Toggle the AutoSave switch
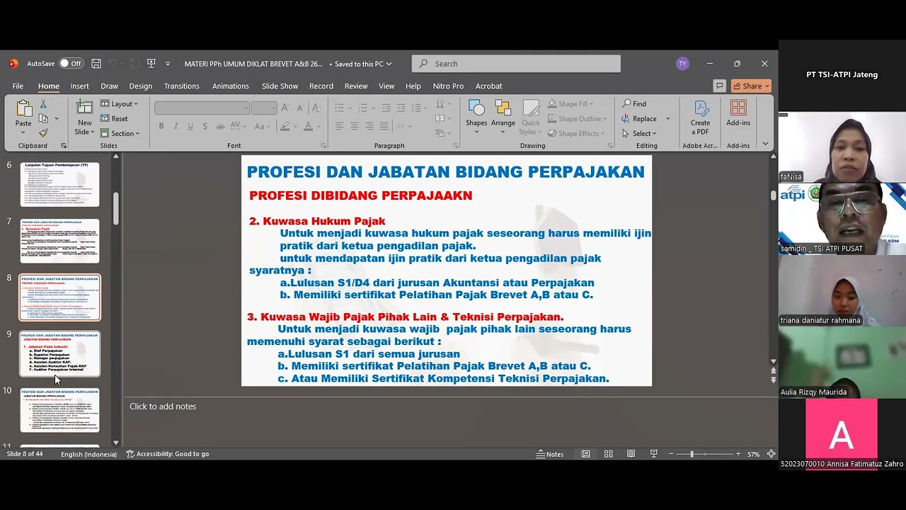The width and height of the screenshot is (906, 510). [x=71, y=64]
